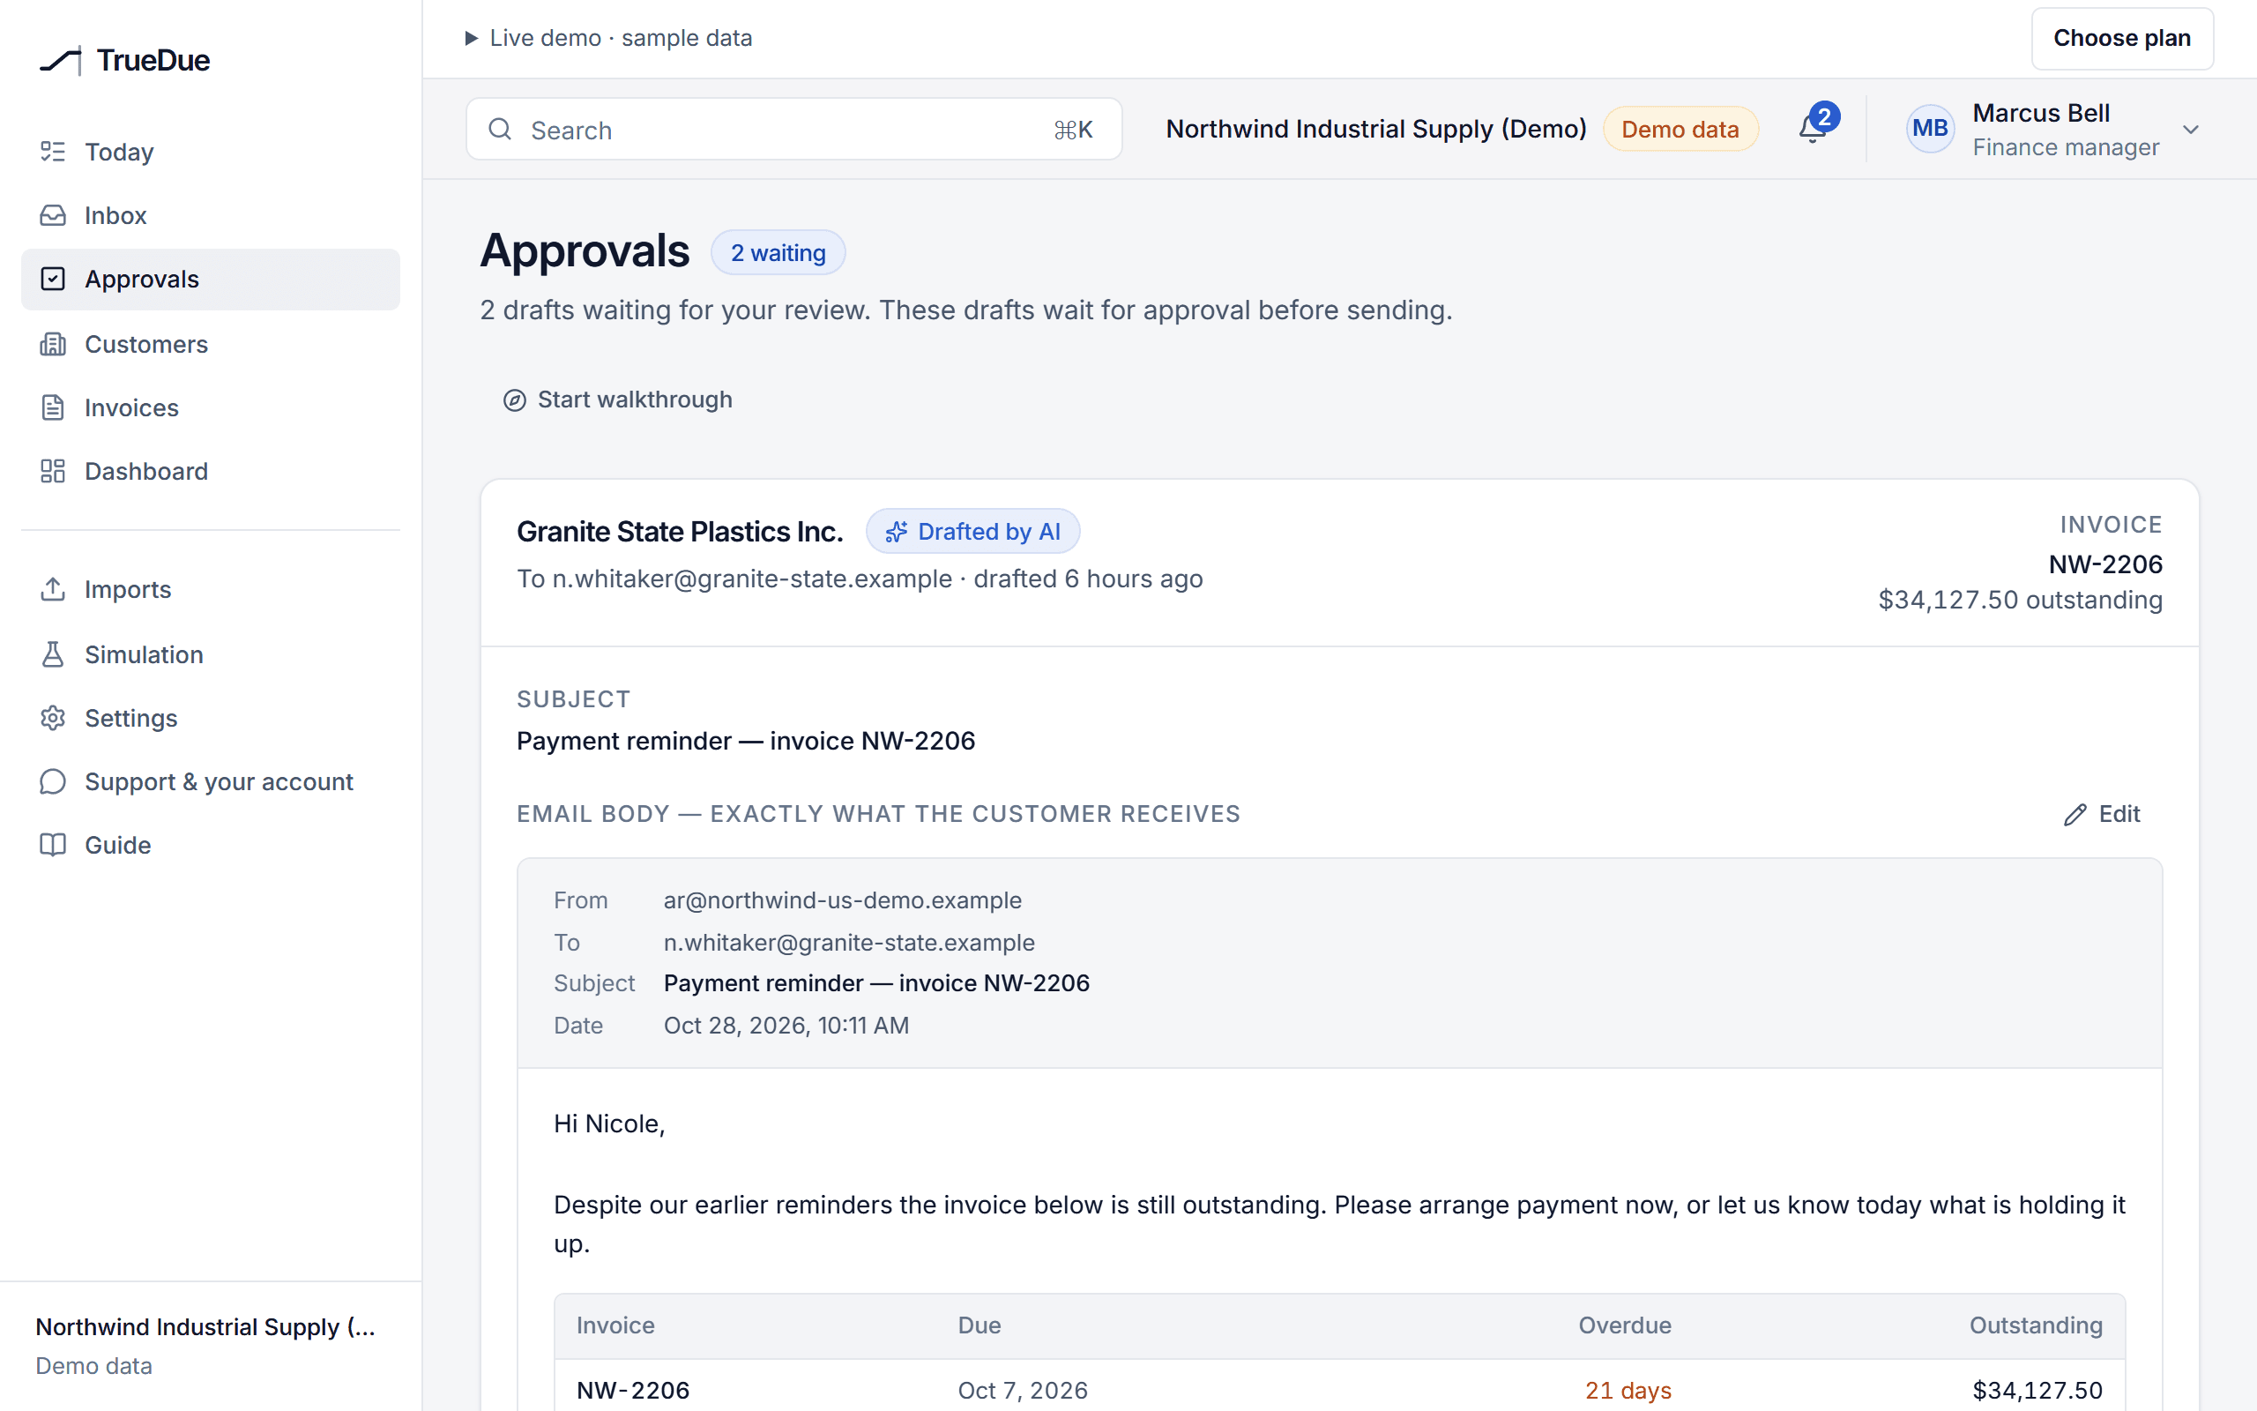
Task: Focus the Search input field
Action: [793, 129]
